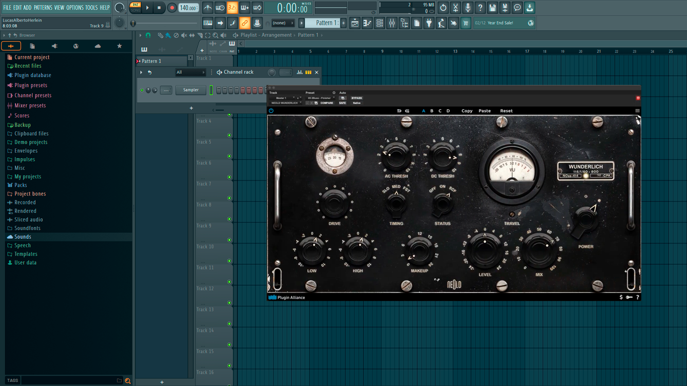Select plugin preset slot B
687x386 pixels.
point(432,111)
